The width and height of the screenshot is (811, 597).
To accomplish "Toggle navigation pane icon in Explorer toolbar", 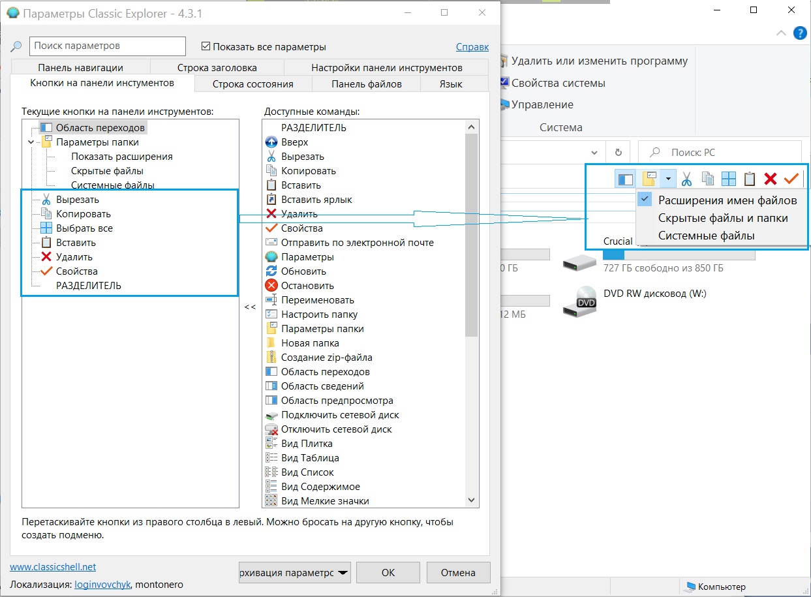I will (625, 178).
